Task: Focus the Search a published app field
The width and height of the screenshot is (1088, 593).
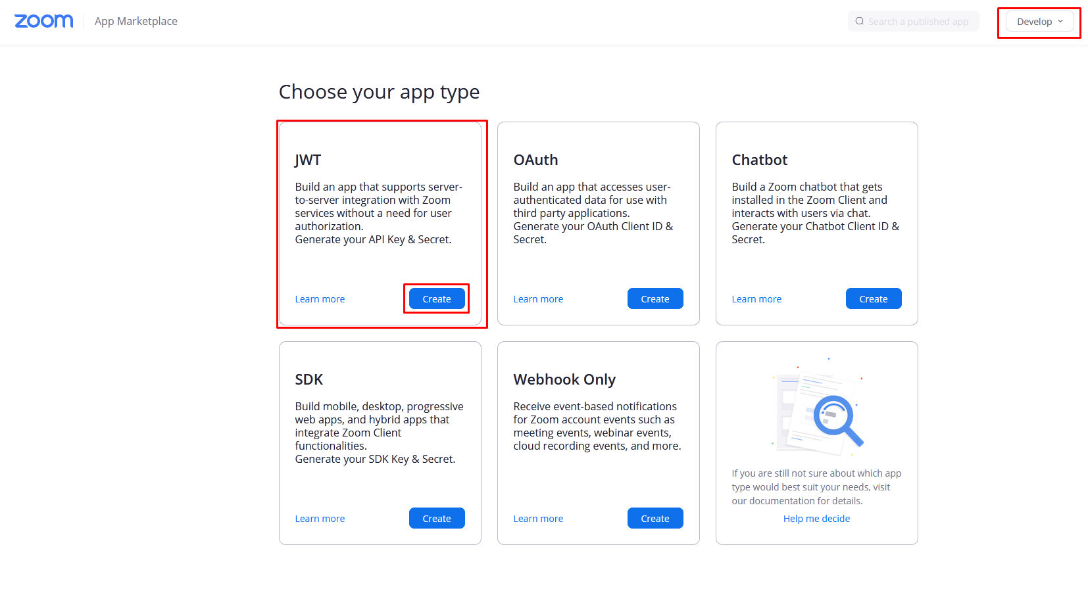Action: click(914, 21)
